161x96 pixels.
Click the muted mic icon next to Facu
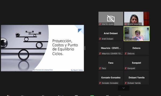tap(100, 68)
